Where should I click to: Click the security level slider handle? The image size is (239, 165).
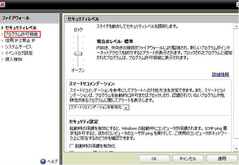pos(78,53)
